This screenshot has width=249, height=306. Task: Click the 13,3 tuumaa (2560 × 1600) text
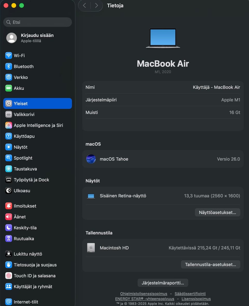click(x=212, y=196)
